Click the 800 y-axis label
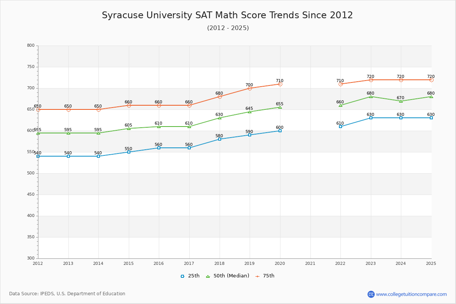Screen dimensions: 456x304 tap(31, 46)
